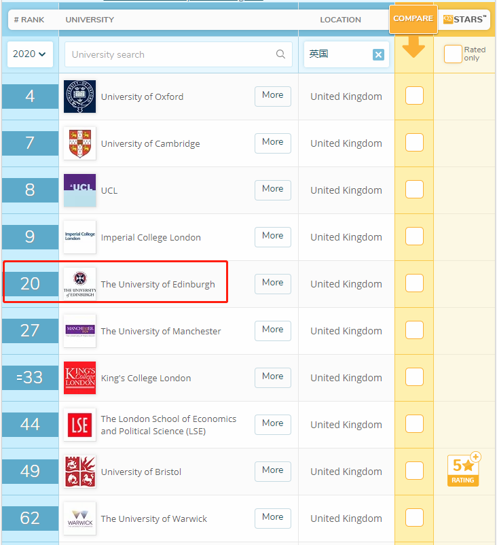Click rank number 62 cell

[x=31, y=518]
